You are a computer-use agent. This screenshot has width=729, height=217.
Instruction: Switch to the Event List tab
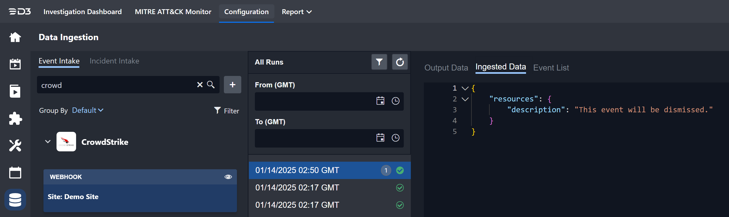point(551,68)
